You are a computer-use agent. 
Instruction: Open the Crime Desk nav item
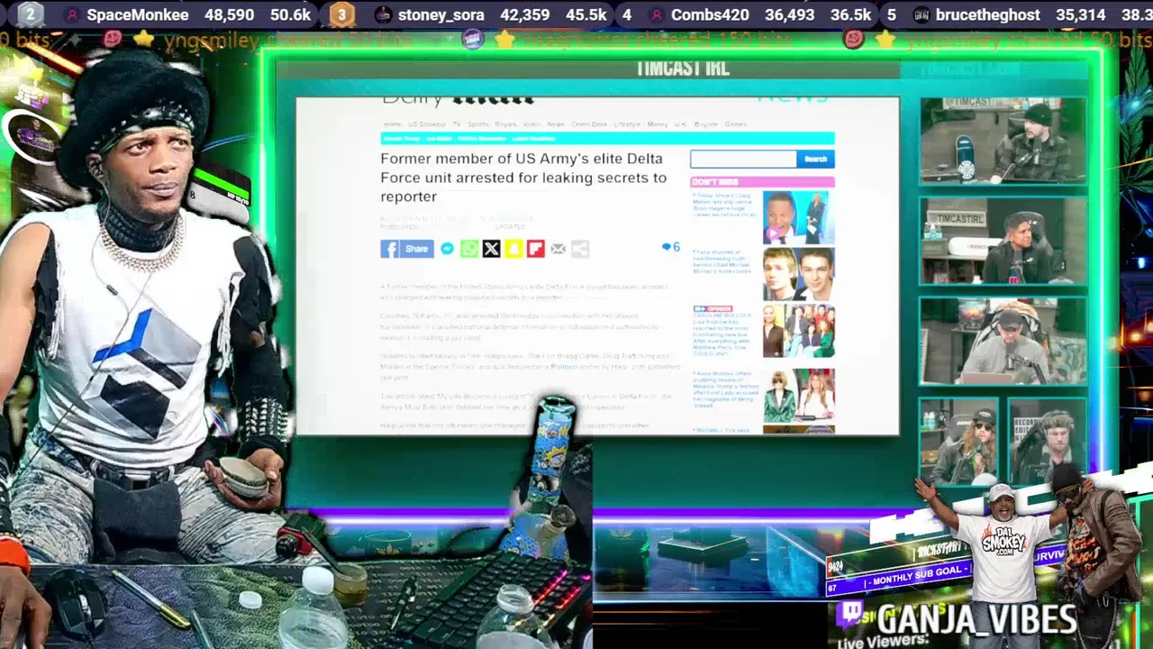pyautogui.click(x=589, y=124)
